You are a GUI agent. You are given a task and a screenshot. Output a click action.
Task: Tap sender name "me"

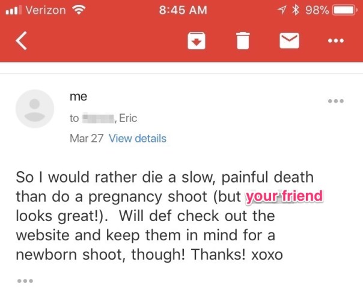pos(78,97)
